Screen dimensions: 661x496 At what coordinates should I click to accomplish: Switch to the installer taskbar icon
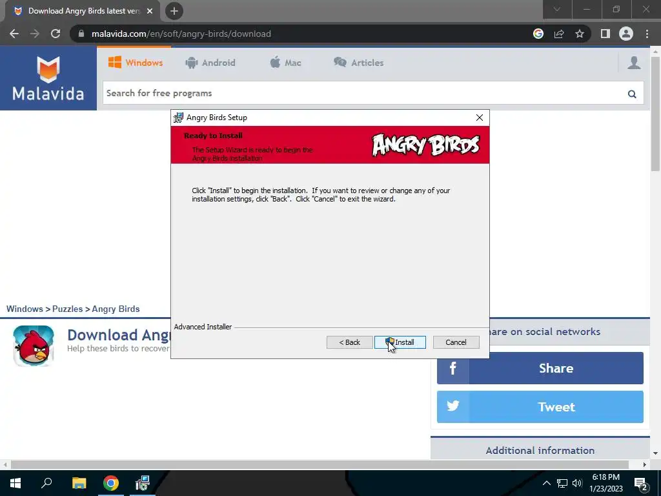tap(143, 483)
